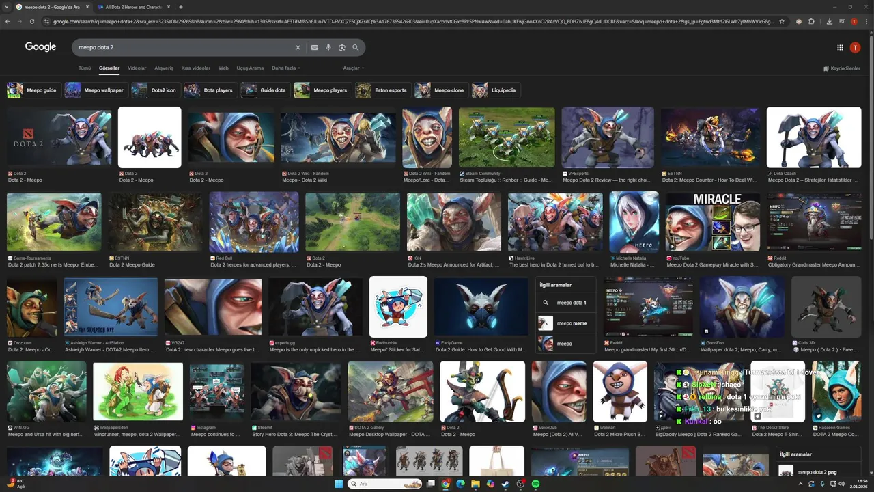The width and height of the screenshot is (874, 492).
Task: Open the Red Bull advanced players image
Action: tap(254, 222)
